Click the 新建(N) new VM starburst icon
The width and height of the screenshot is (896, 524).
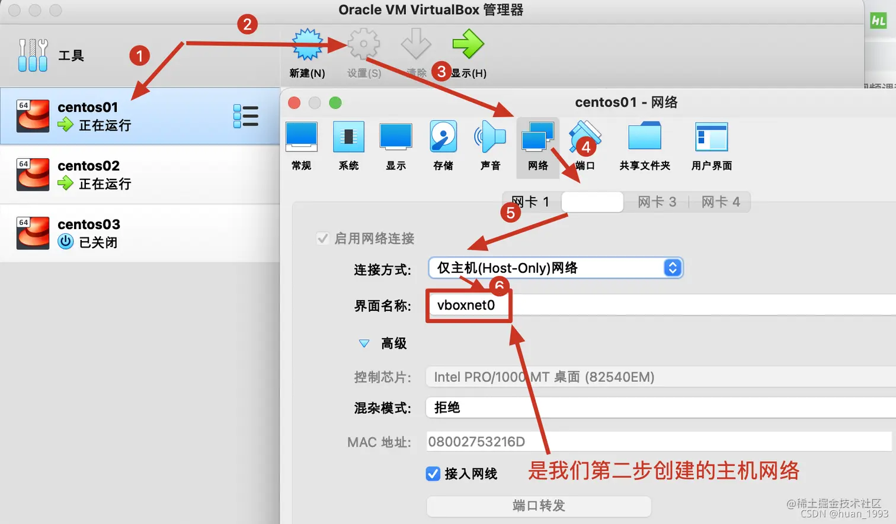coord(308,44)
